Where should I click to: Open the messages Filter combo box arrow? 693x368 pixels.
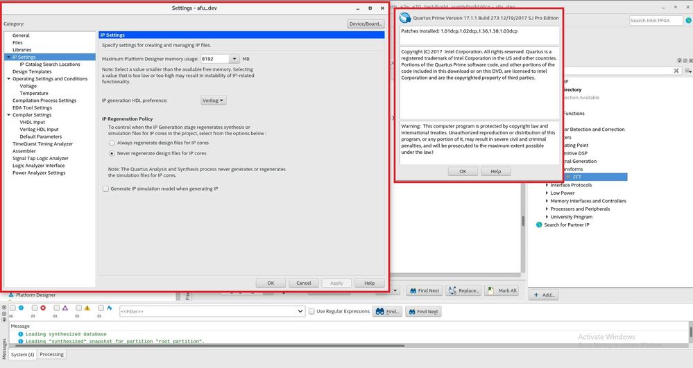[x=300, y=311]
